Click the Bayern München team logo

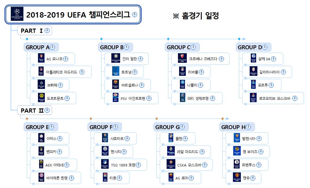(x=42, y=178)
